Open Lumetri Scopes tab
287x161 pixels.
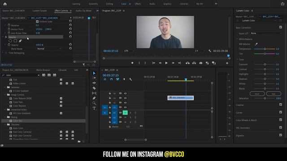[x=39, y=11]
